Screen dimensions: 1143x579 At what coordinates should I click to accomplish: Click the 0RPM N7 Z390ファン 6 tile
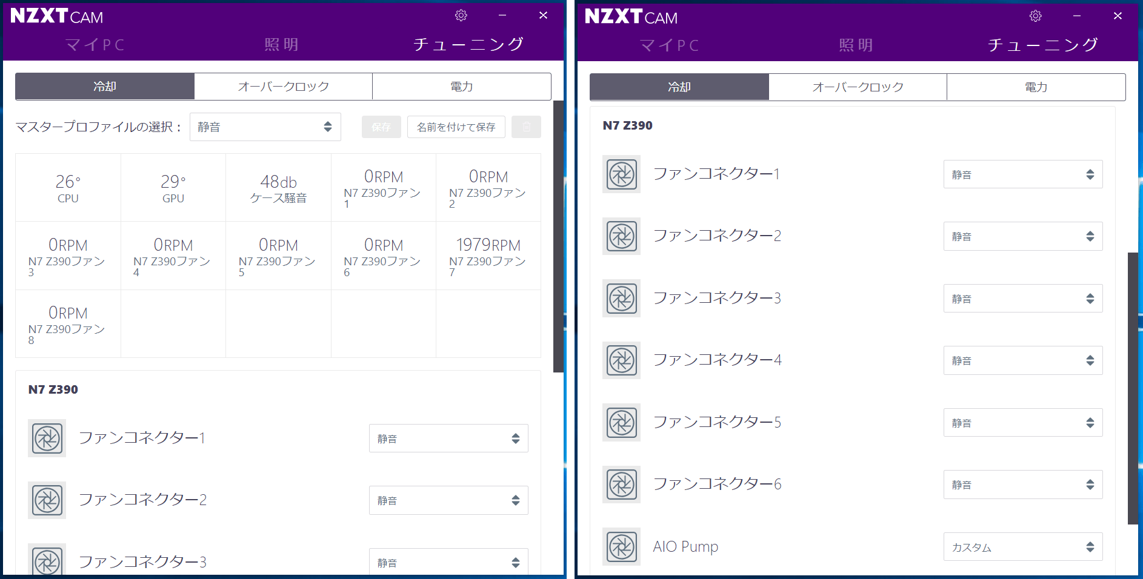(x=384, y=256)
